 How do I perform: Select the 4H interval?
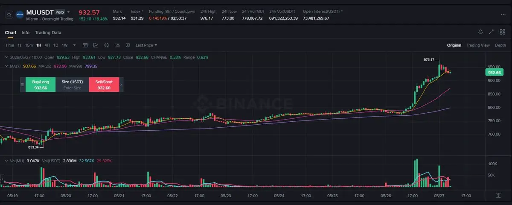click(x=47, y=45)
